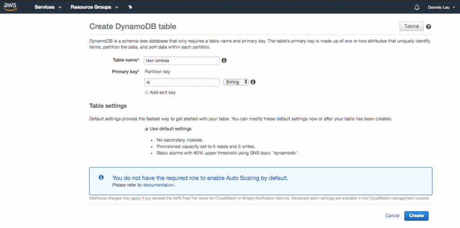Click the Partition key id input field
460x228 pixels.
tap(181, 82)
